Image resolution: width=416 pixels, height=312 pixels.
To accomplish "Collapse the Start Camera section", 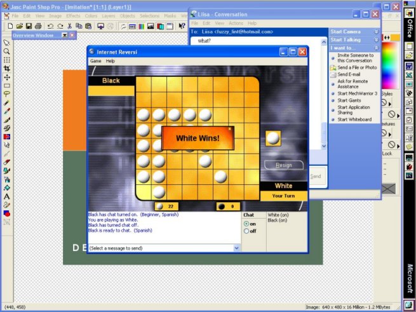I will (376, 32).
